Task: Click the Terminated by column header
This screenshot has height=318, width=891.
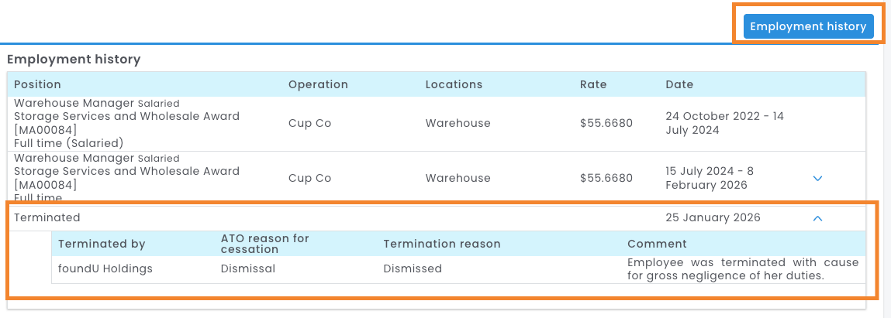Action: pos(102,244)
